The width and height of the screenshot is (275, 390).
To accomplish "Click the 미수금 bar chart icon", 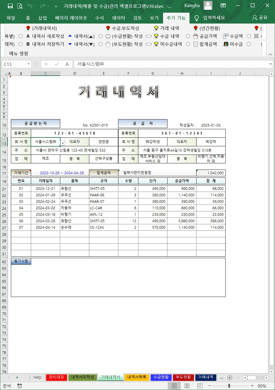I will (x=226, y=44).
